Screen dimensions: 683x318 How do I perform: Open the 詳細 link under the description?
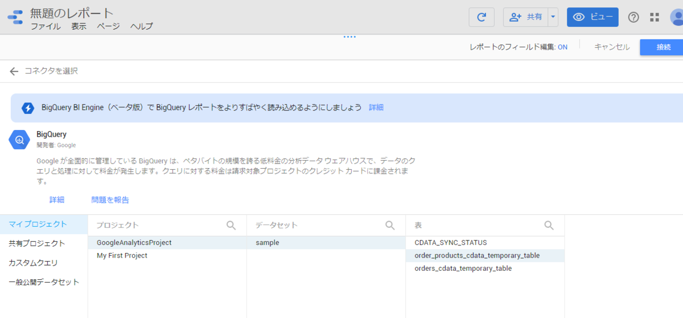click(x=57, y=200)
